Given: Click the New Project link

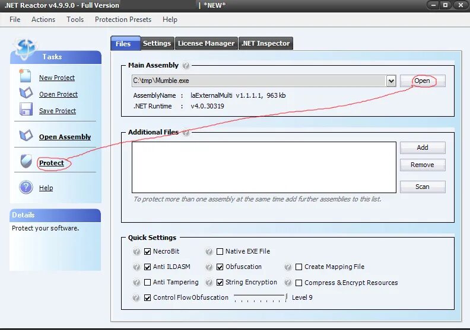Looking at the screenshot, I should (x=57, y=78).
